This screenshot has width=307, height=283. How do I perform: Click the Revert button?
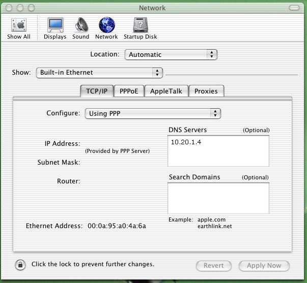tap(214, 266)
